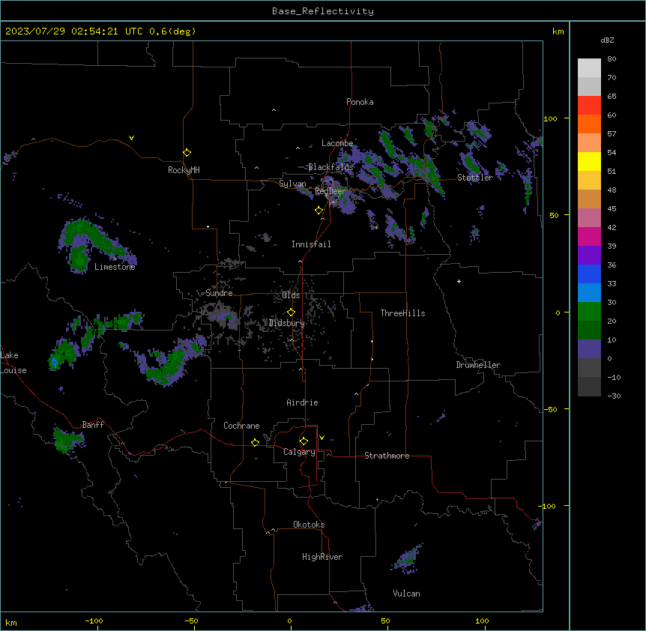Click the Banff label
Screen dimensions: 646x631
(x=93, y=425)
